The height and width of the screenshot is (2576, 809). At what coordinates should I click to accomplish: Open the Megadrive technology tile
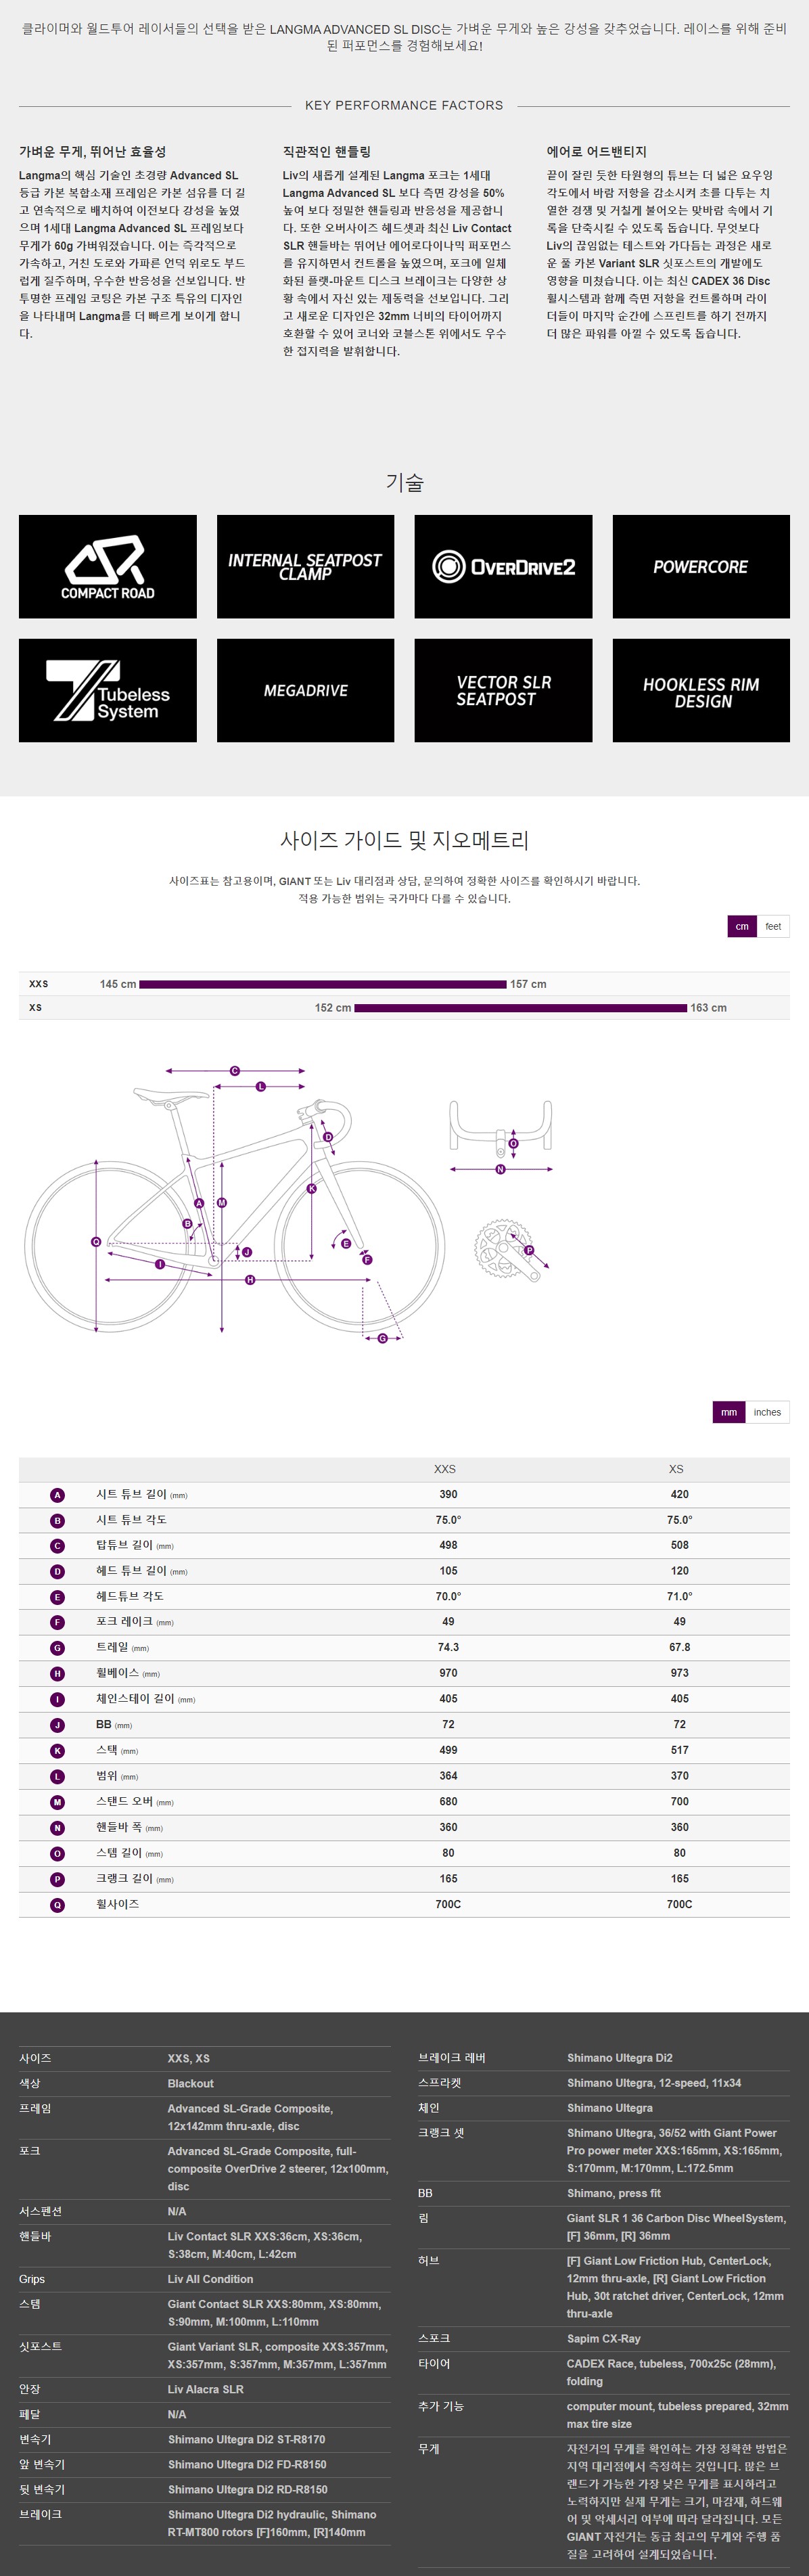(x=306, y=690)
